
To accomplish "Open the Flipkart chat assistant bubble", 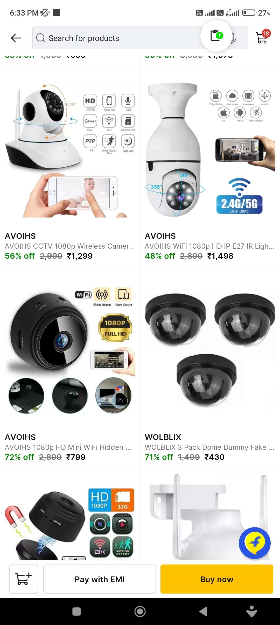I will (x=255, y=543).
